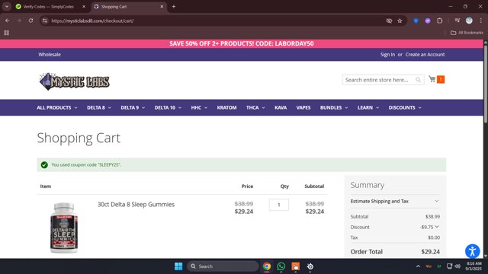Open the gear-like app icon in taskbar
Screen dimensions: 488x274
coord(310,266)
